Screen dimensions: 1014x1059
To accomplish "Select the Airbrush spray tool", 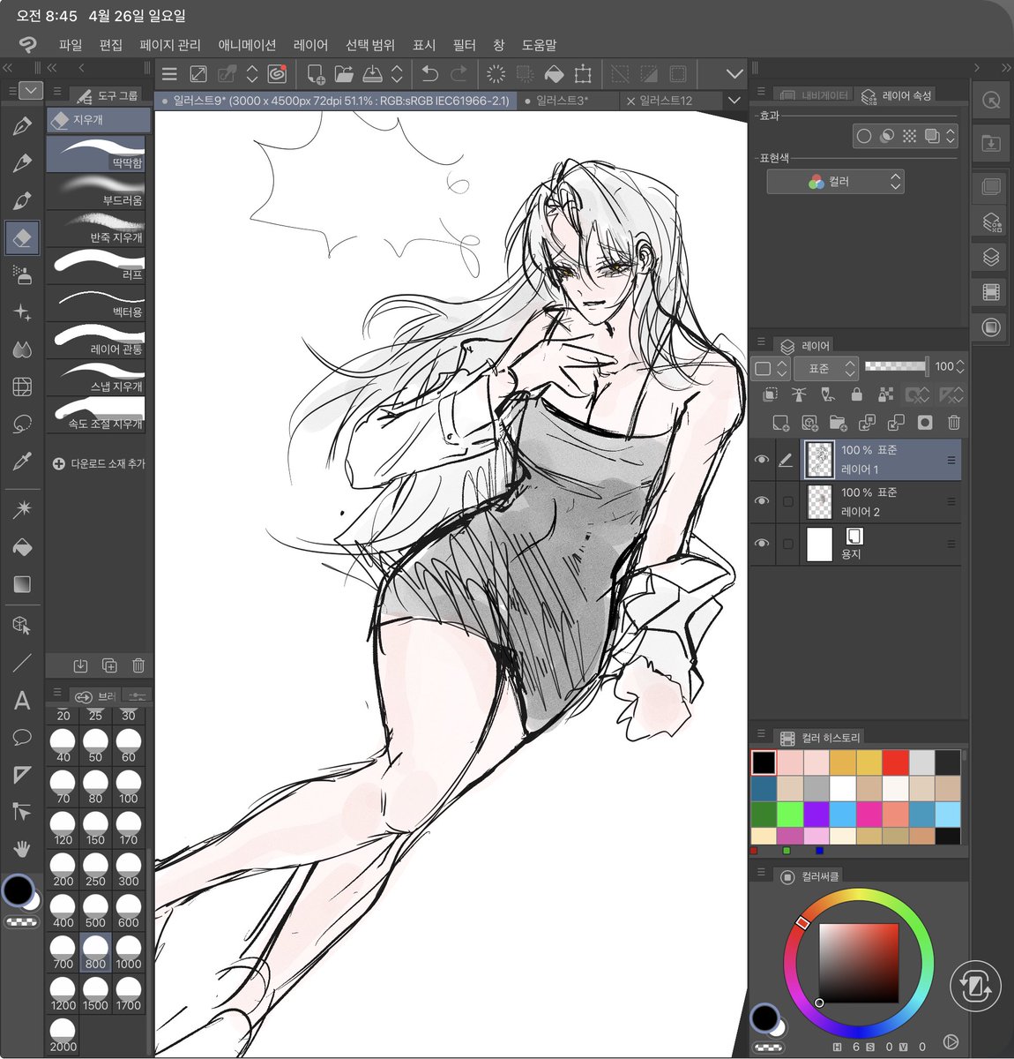I will click(22, 274).
